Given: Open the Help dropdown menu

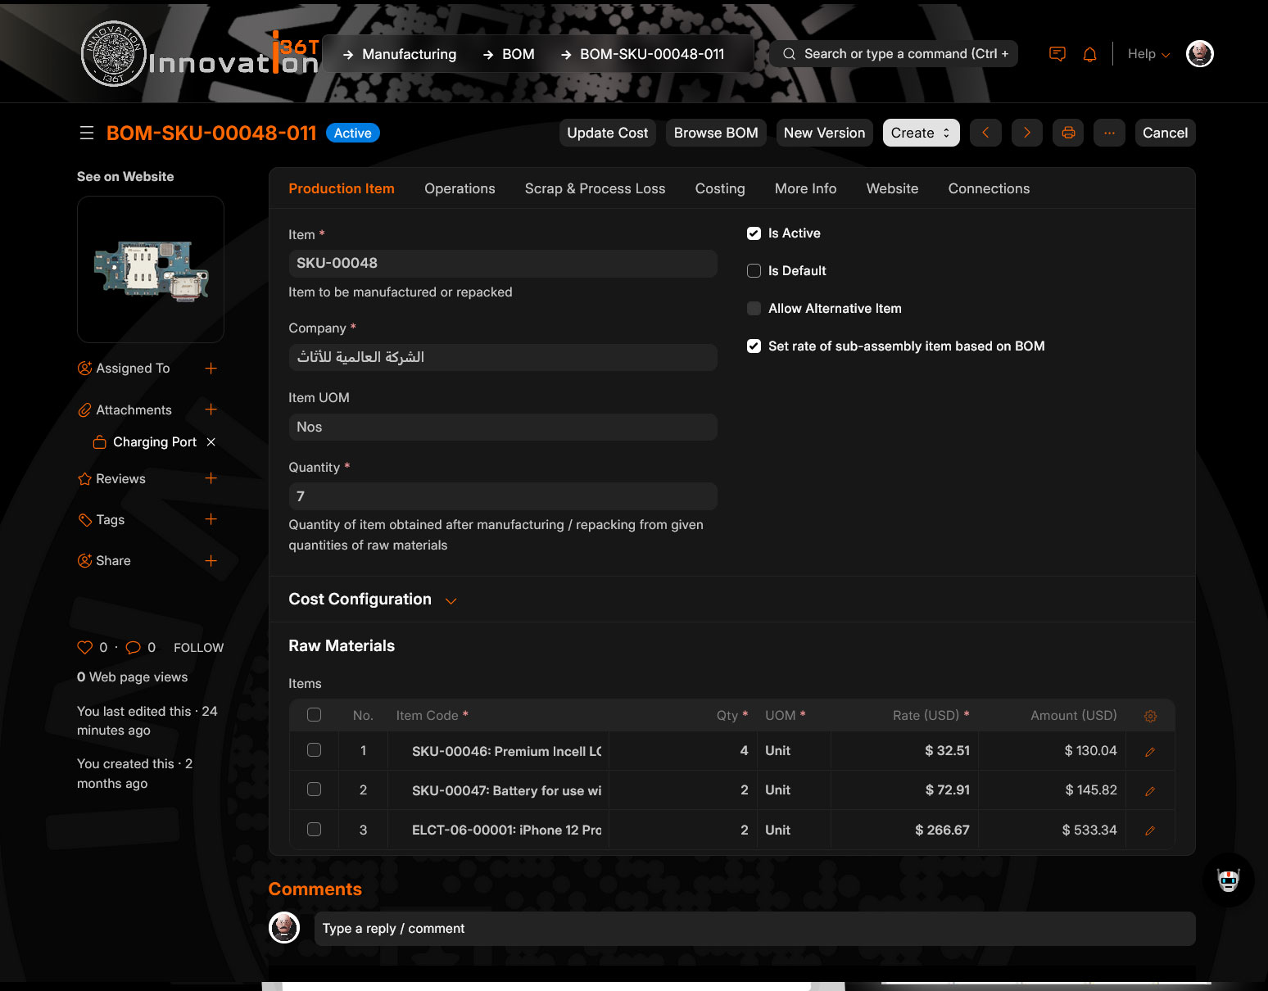Looking at the screenshot, I should pos(1148,54).
